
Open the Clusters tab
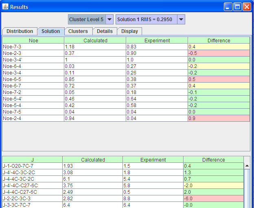78,31
